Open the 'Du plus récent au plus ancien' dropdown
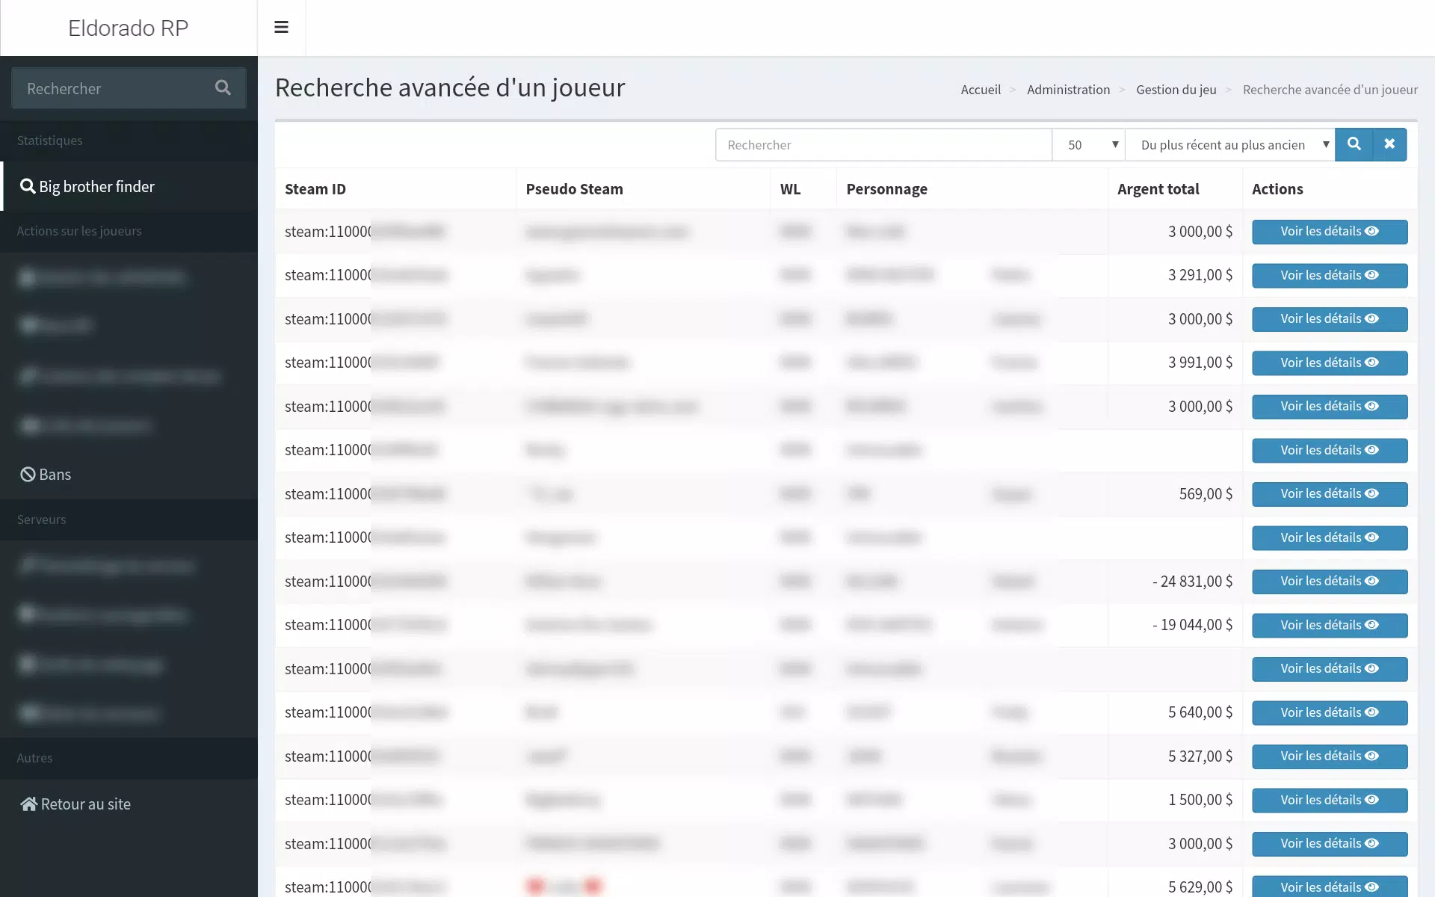 pos(1230,144)
